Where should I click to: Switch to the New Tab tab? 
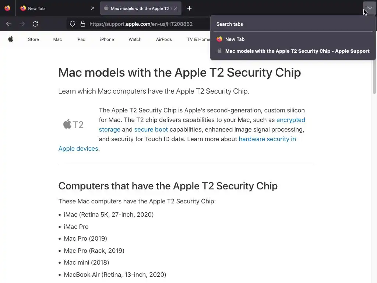[55, 8]
